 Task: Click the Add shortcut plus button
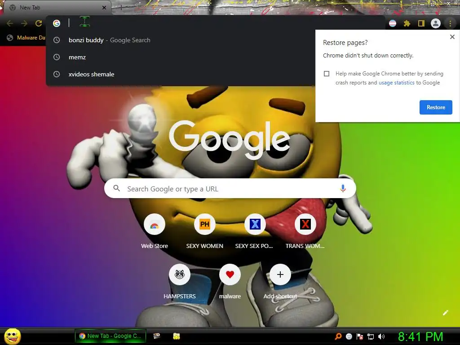[x=280, y=274]
